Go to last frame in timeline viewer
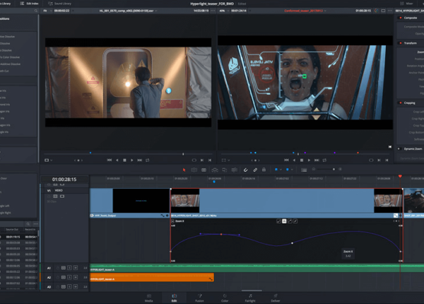This screenshot has width=424, height=304. click(x=317, y=160)
